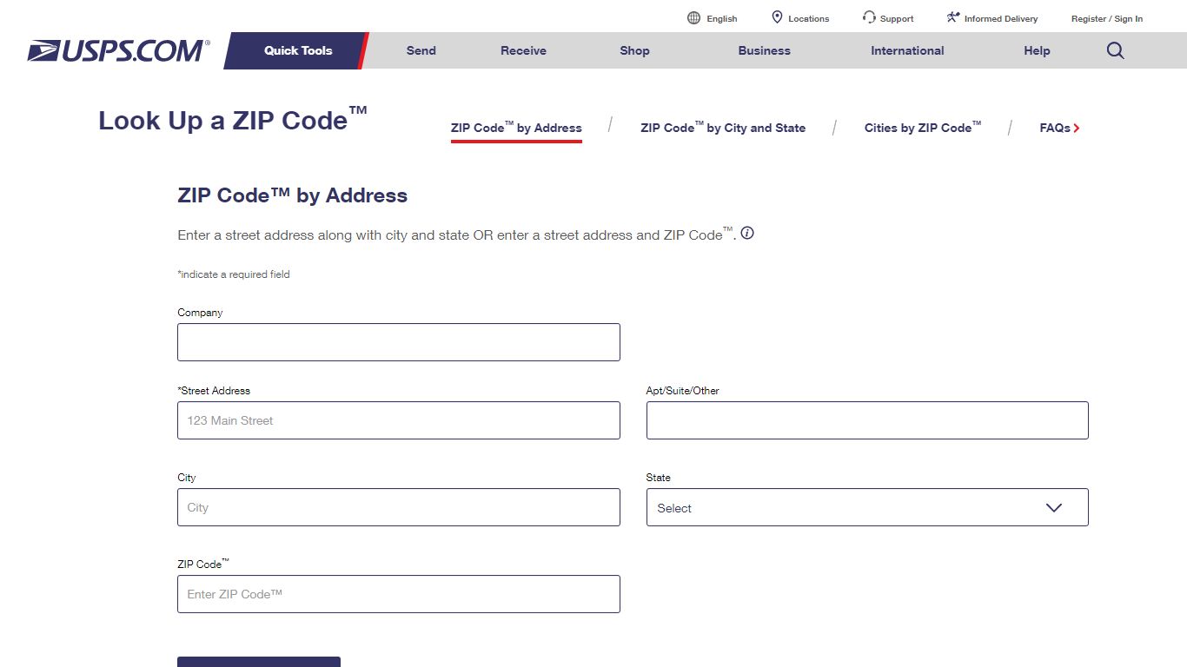This screenshot has width=1187, height=667.
Task: Focus the ZIP Code input field
Action: (399, 594)
